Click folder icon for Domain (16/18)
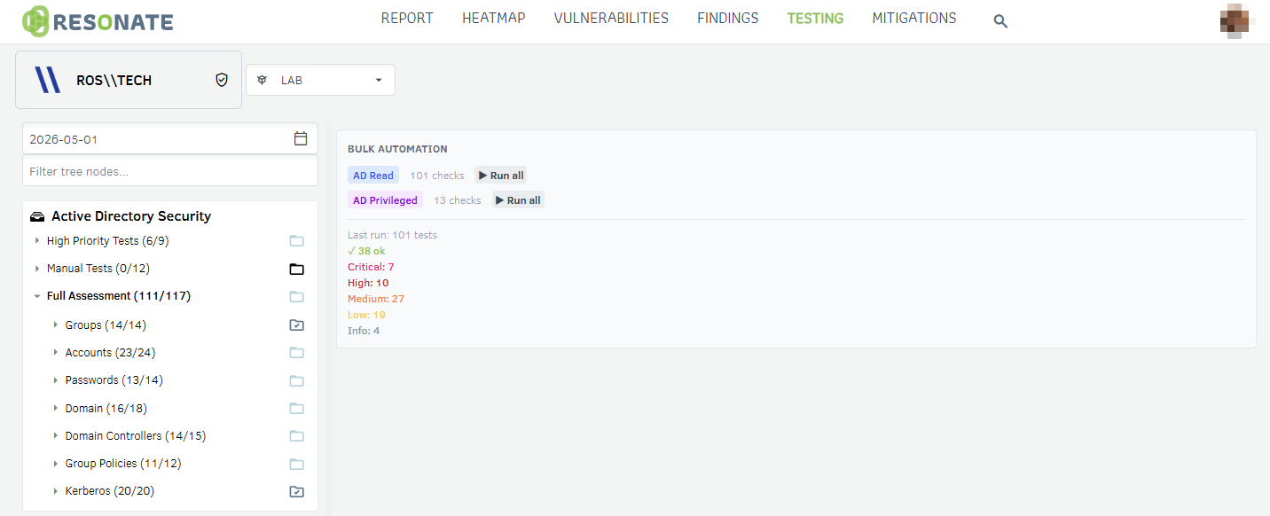Viewport: 1270px width, 516px height. (297, 409)
